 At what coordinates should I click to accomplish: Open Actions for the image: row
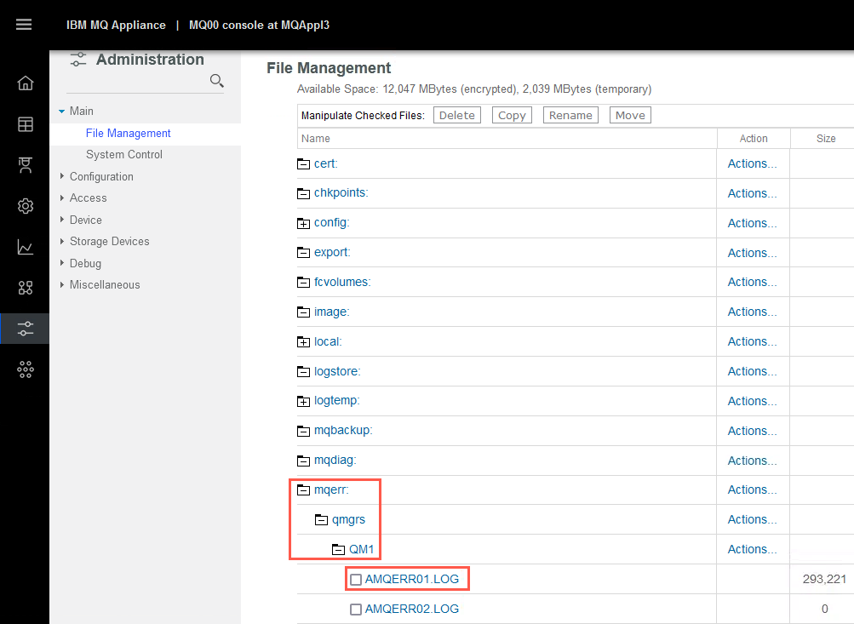point(752,312)
